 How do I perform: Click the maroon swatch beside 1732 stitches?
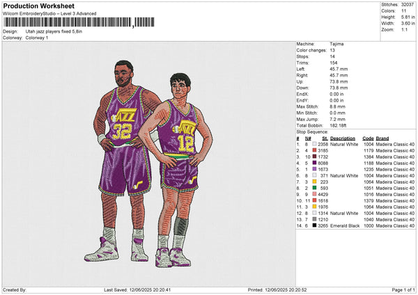[x=315, y=157]
